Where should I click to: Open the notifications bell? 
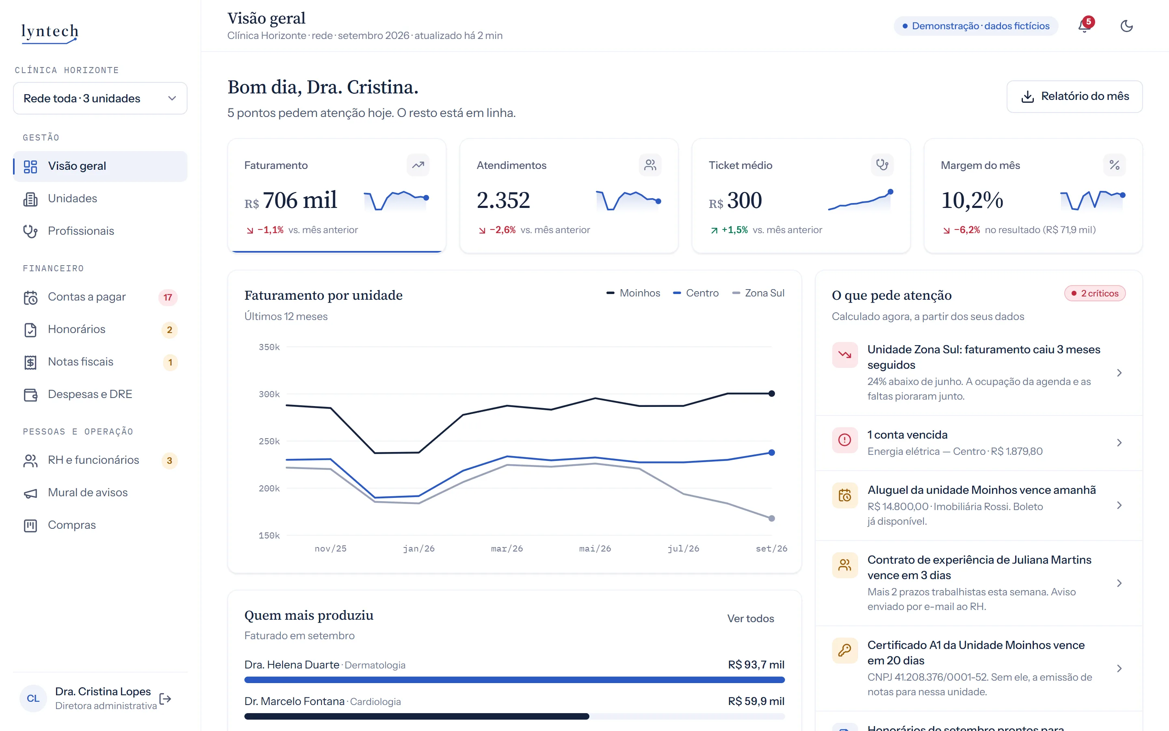(x=1085, y=26)
